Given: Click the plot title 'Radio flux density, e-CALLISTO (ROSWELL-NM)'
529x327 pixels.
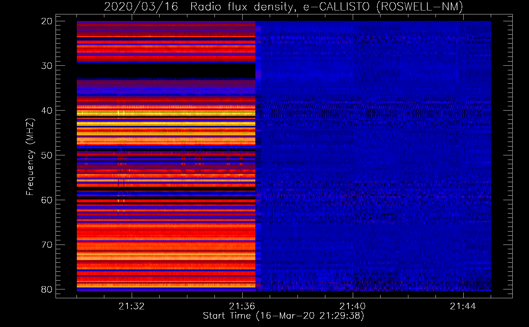Looking at the screenshot, I should click(327, 7).
